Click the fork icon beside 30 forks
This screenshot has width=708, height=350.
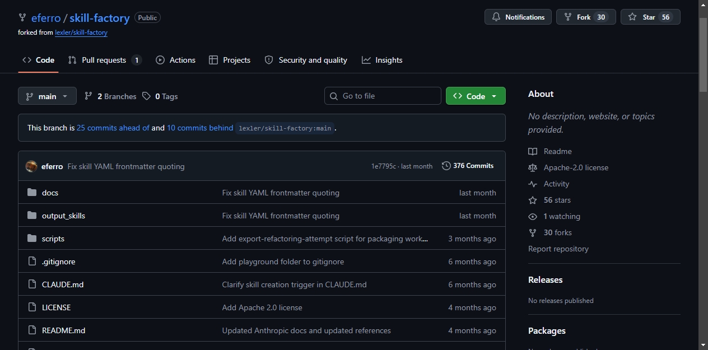(533, 232)
